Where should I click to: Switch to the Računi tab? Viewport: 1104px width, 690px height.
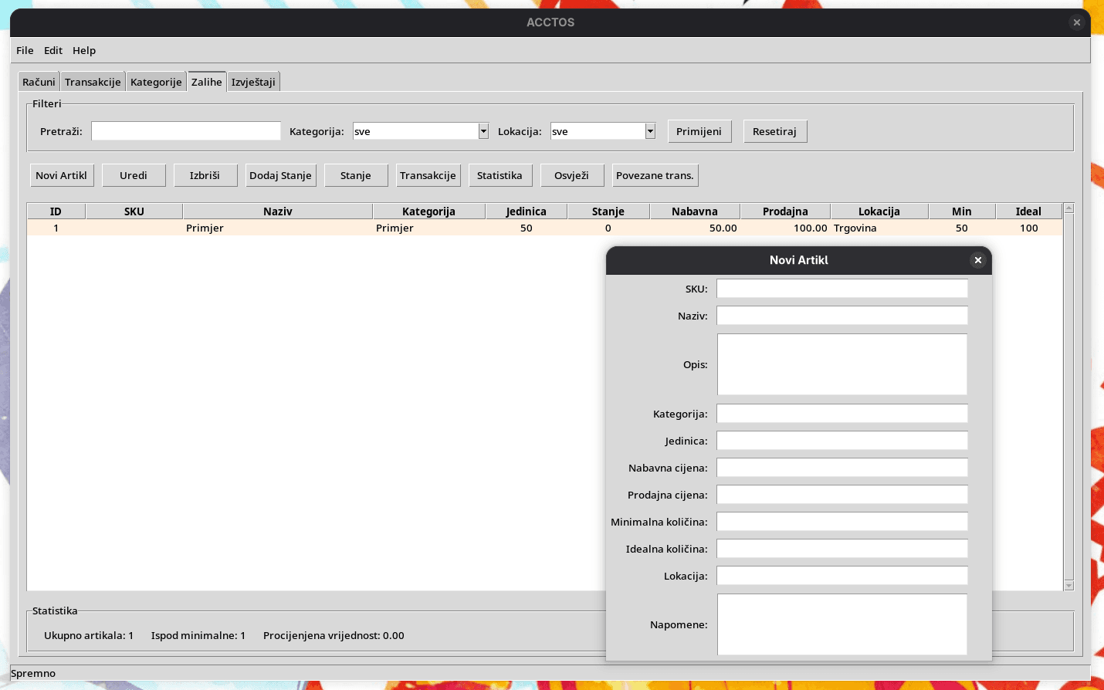coord(39,81)
